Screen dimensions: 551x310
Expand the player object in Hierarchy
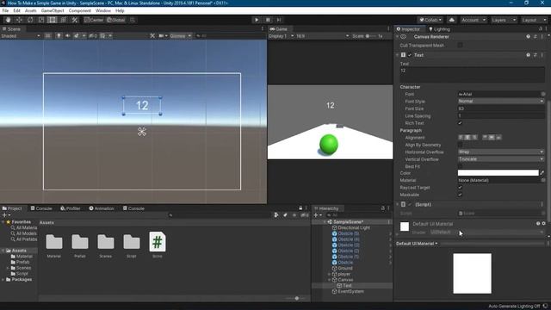coord(329,274)
